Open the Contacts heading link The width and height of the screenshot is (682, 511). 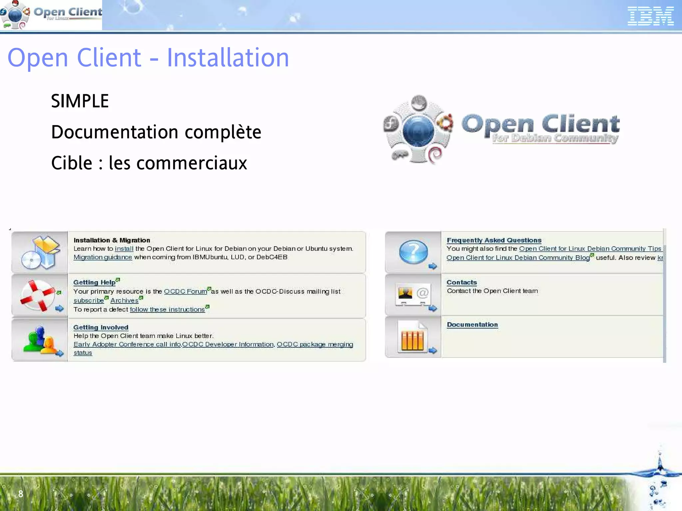[x=462, y=282]
